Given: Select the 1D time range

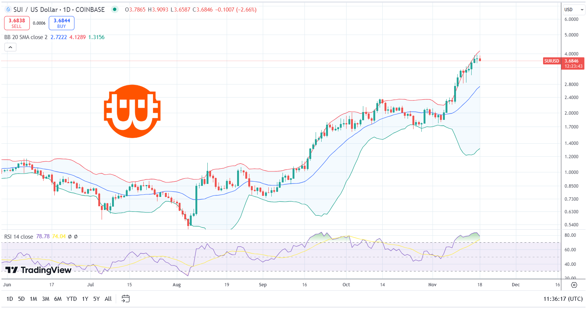Looking at the screenshot, I should [x=10, y=299].
